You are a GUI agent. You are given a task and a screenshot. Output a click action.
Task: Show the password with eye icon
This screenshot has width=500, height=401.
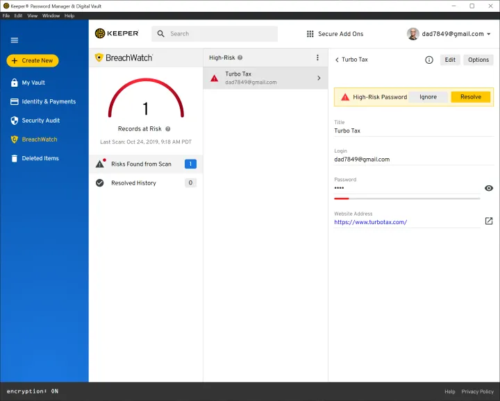pos(488,188)
